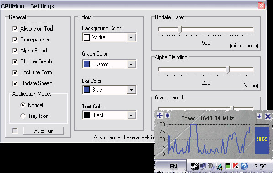Screen dimensions: 273x173
Task: Click the AutoRun button
Action: point(43,131)
